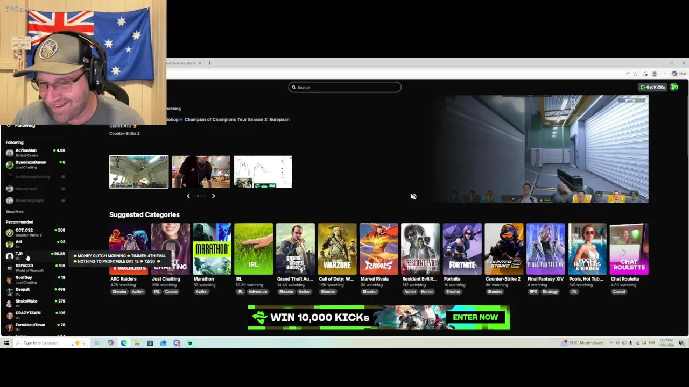Click the system tray clock
The width and height of the screenshot is (689, 387).
(x=666, y=343)
